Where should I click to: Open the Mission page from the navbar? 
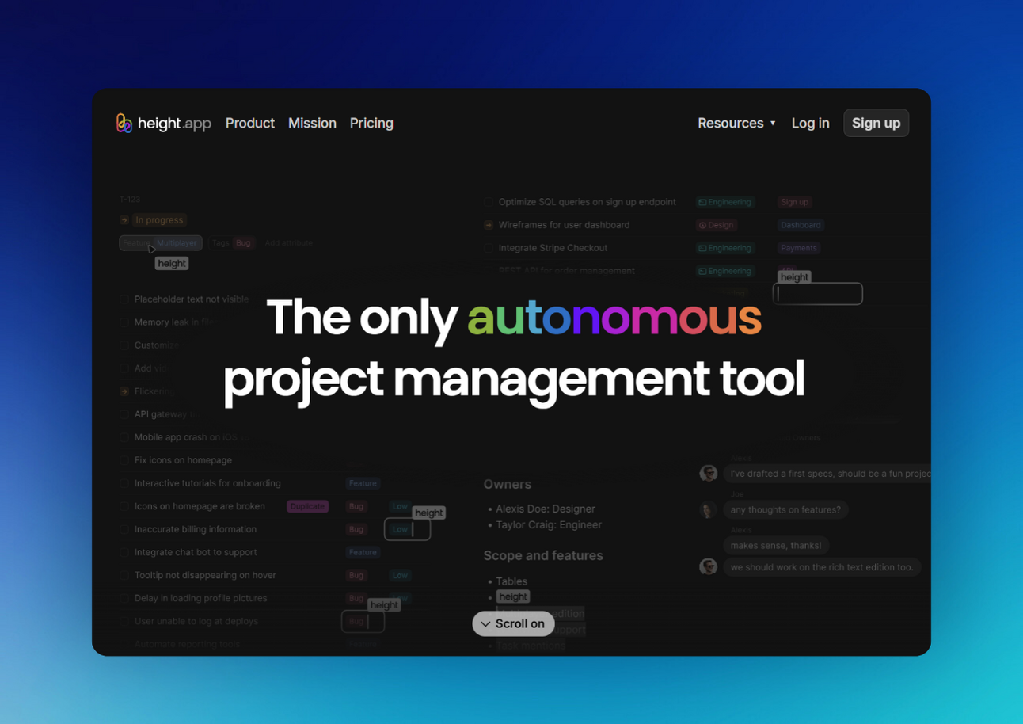click(x=312, y=123)
